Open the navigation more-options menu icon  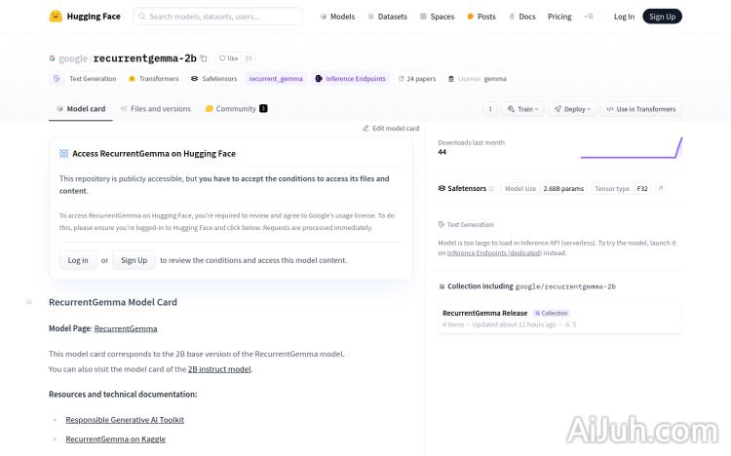588,17
